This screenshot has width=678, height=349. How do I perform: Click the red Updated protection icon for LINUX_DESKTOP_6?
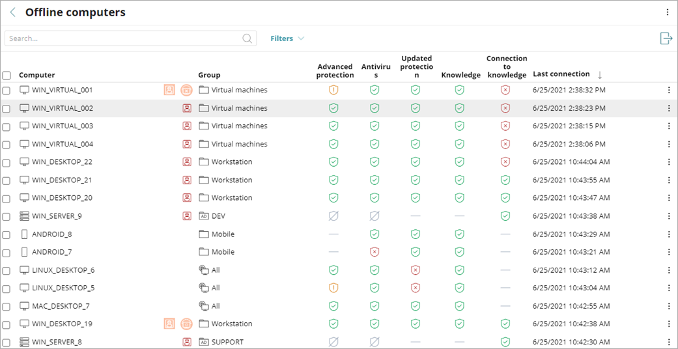point(416,270)
